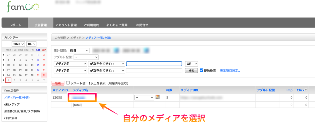Select calendar date 15
The width and height of the screenshot is (315, 125).
pyautogui.click(x=38, y=65)
